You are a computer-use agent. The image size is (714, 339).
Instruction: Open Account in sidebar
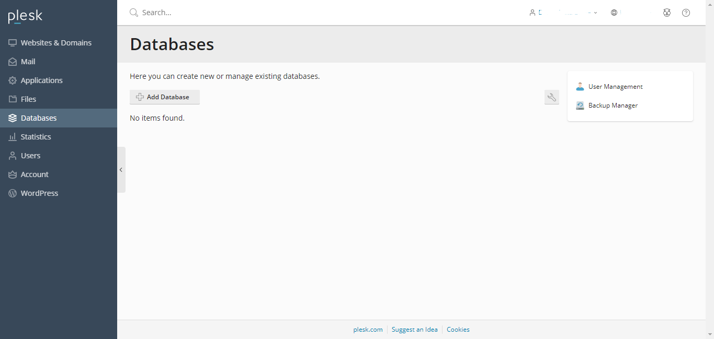pos(59,174)
